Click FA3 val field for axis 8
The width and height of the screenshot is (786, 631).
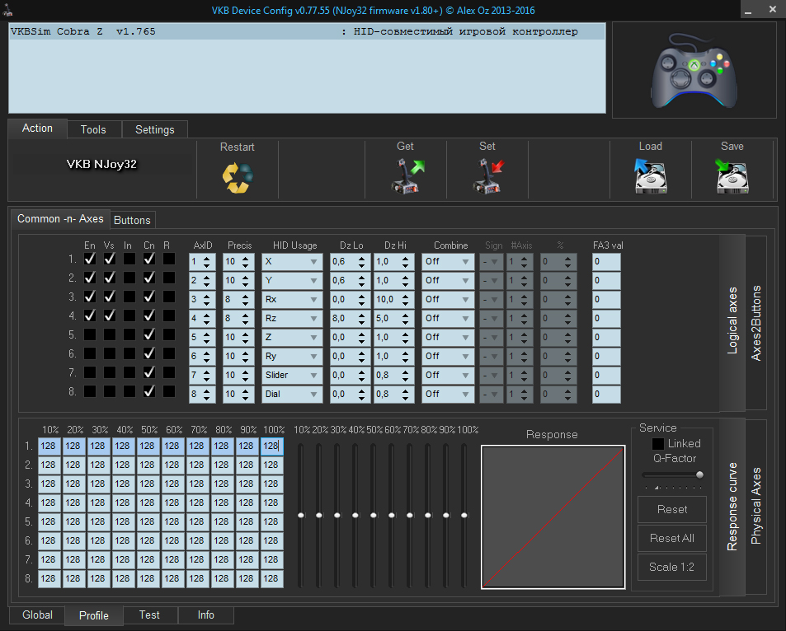(x=606, y=394)
